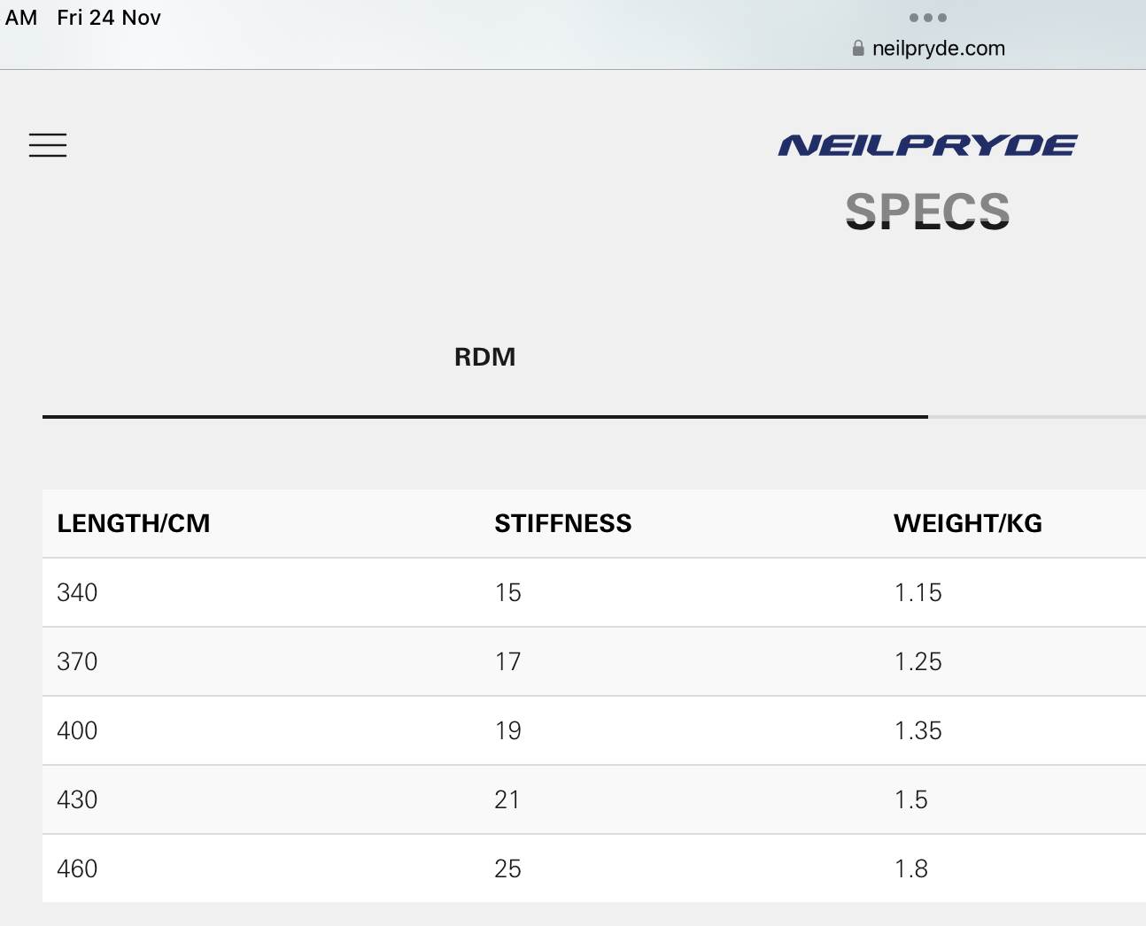Click stiffness value 25
Viewport: 1146px width, 926px height.
point(507,868)
